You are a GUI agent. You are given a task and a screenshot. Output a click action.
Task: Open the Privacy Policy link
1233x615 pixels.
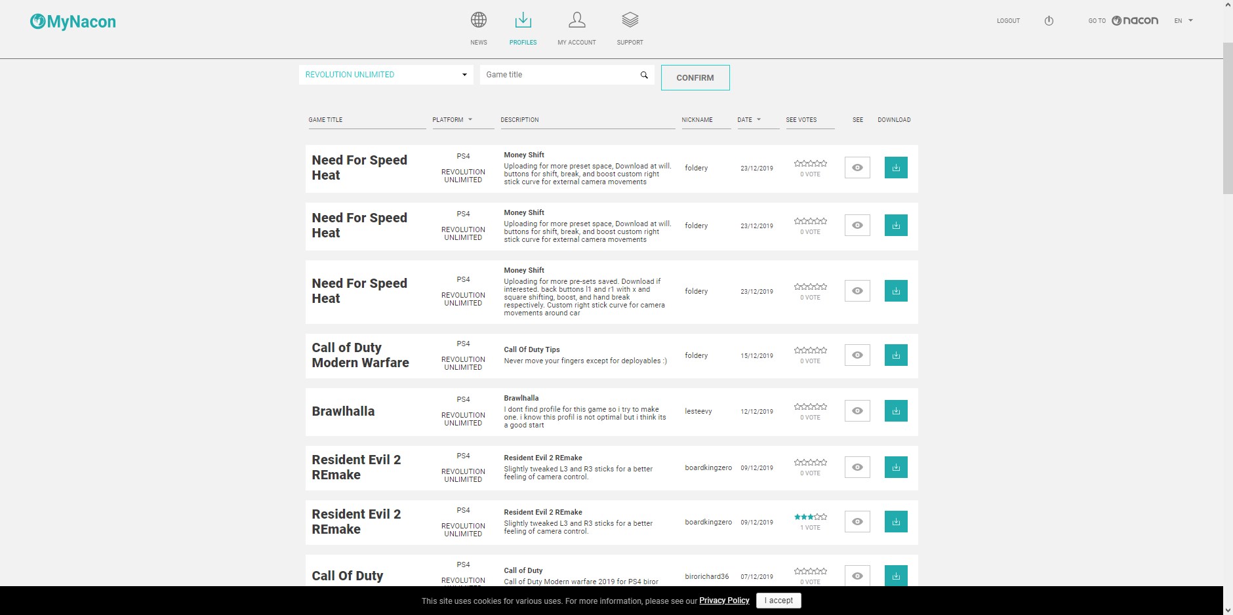pyautogui.click(x=724, y=601)
